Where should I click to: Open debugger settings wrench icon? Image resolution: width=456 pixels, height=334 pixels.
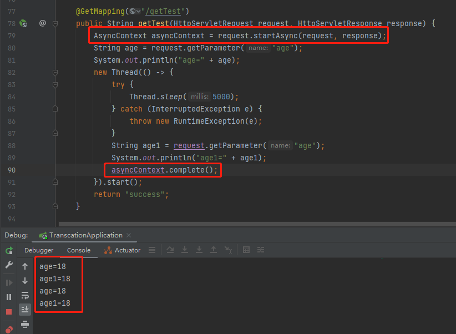pos(9,265)
